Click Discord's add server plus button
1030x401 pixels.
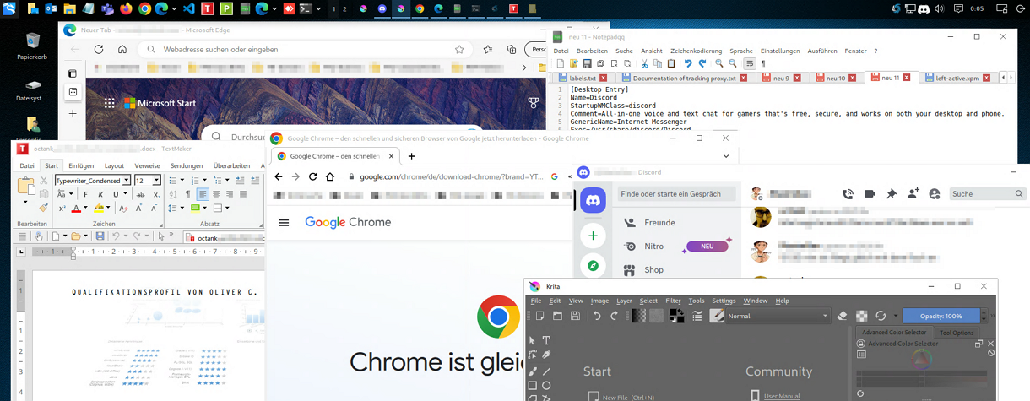click(x=594, y=236)
